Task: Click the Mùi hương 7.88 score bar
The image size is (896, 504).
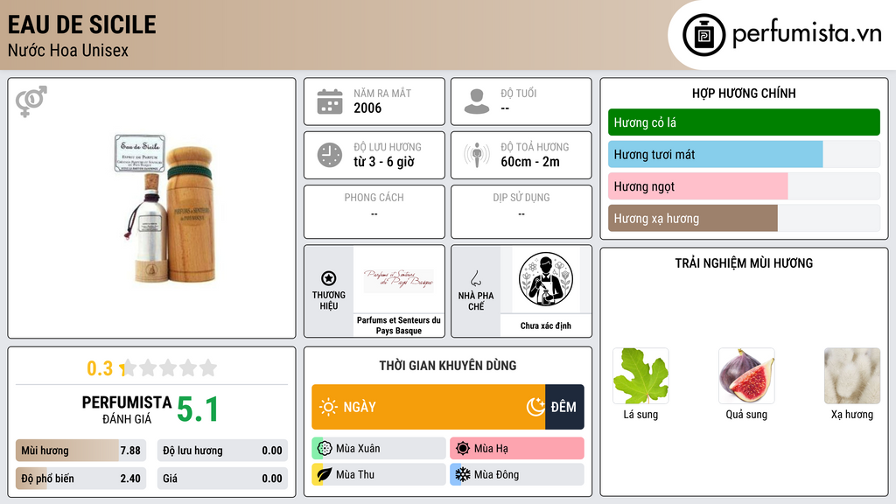Action: pyautogui.click(x=81, y=451)
